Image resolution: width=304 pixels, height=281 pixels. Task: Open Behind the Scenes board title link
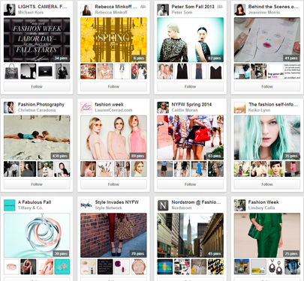click(273, 7)
